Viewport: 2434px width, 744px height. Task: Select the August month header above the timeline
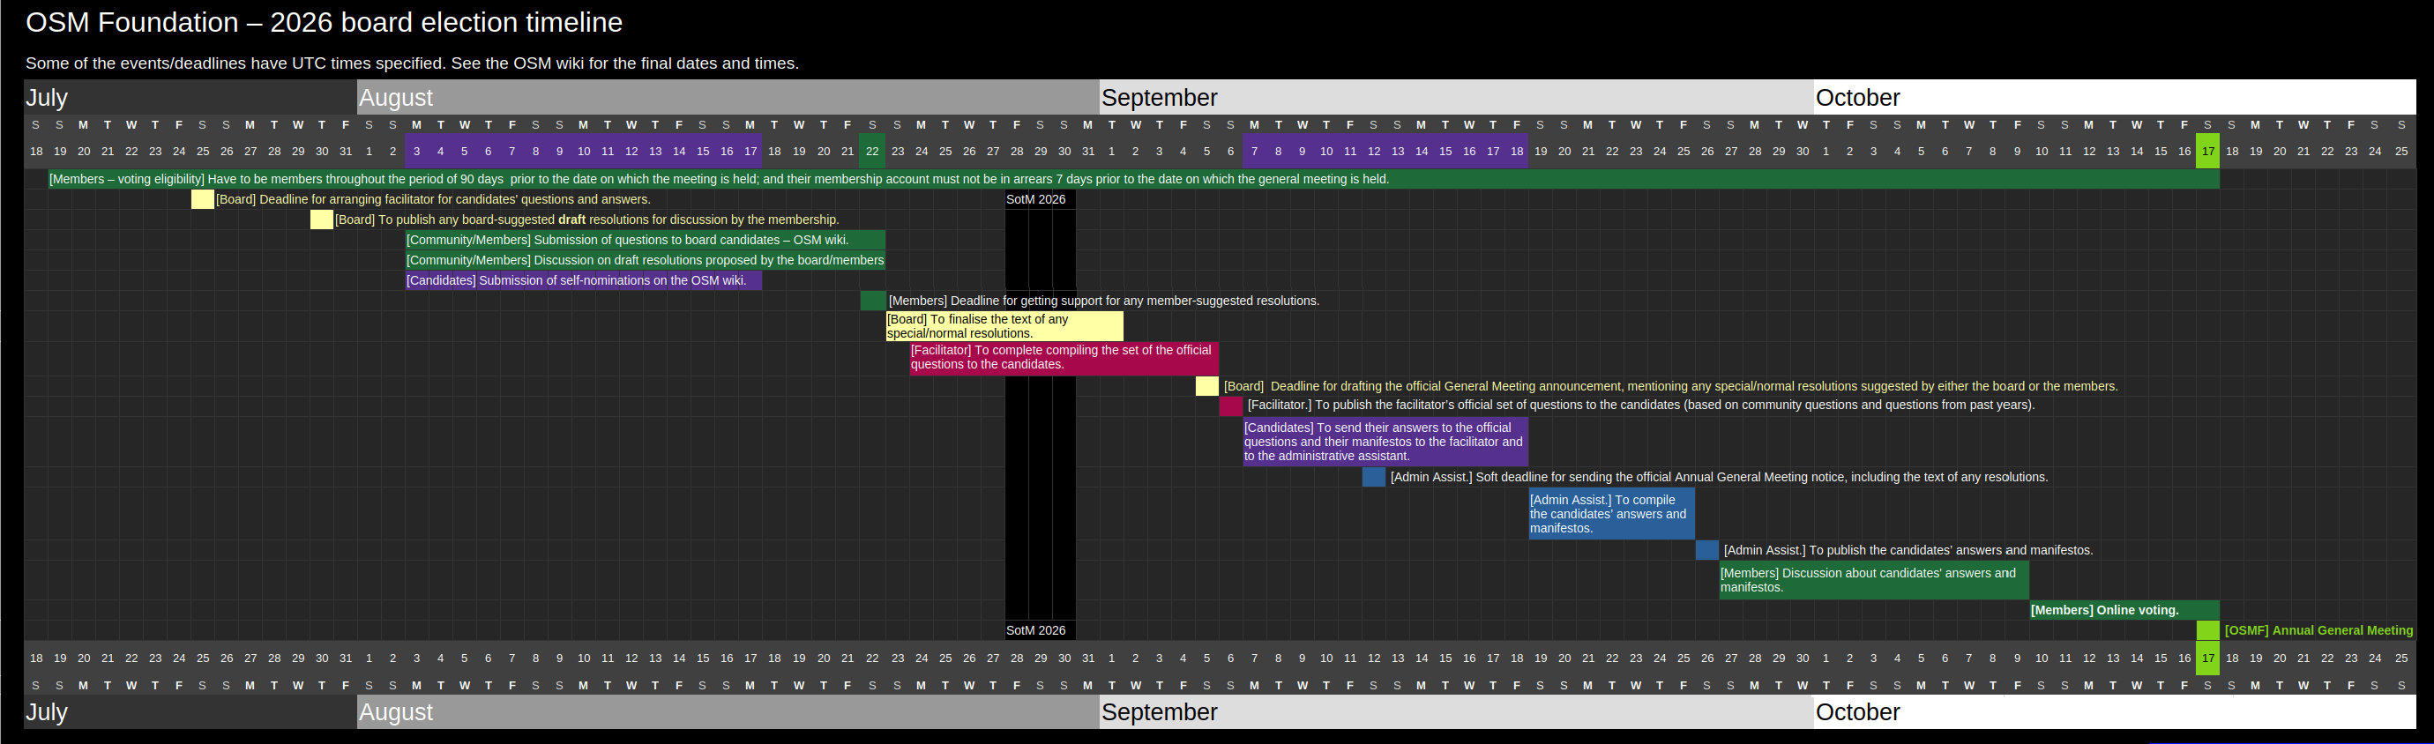728,97
